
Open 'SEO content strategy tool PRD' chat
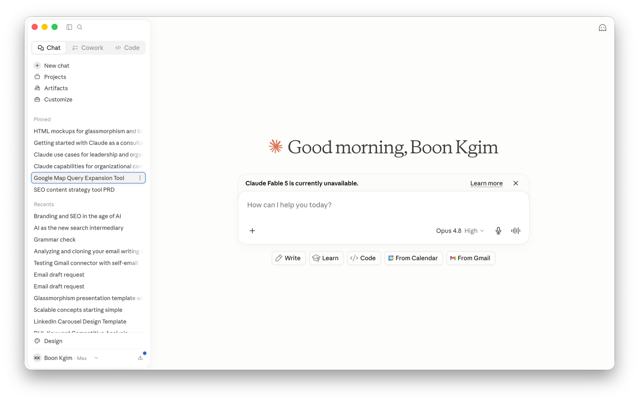click(x=88, y=190)
